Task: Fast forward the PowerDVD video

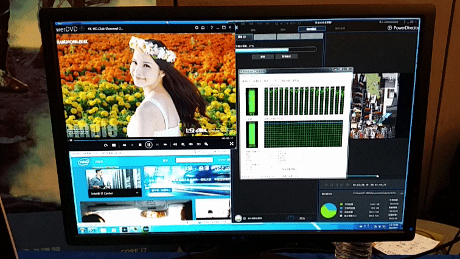Action: (x=165, y=145)
